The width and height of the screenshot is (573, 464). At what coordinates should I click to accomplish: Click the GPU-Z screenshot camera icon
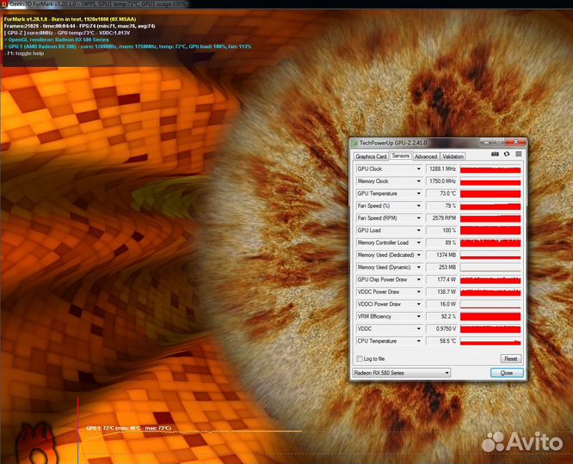point(495,154)
